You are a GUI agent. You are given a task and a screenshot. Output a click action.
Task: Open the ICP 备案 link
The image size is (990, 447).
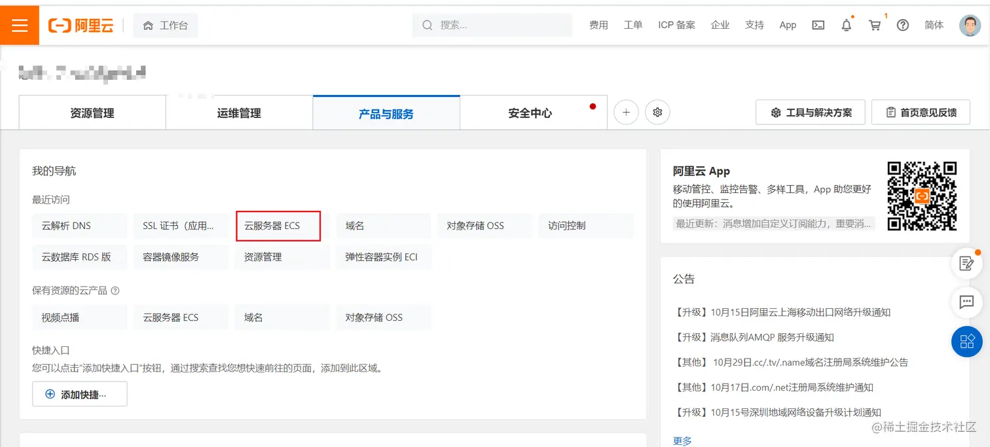(676, 25)
